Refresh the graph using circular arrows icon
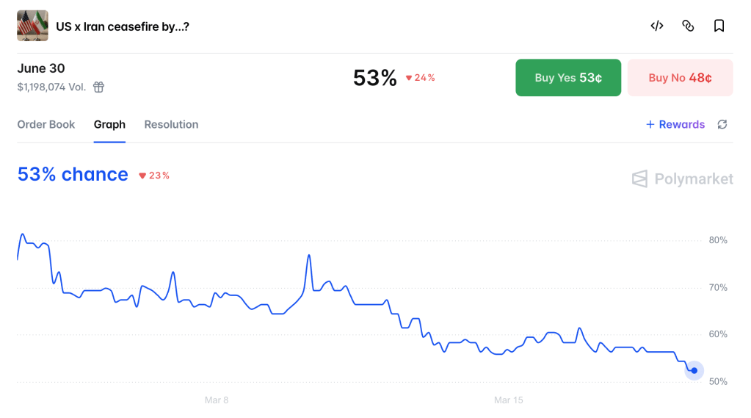This screenshot has height=418, width=751. pyautogui.click(x=722, y=125)
